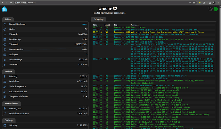Select the Zähler group tab
This screenshot has width=221, height=129.
click(8, 19)
